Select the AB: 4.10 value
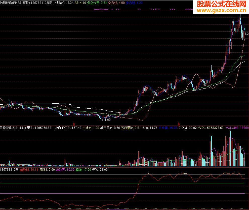The image size is (249, 210). (x=80, y=3)
